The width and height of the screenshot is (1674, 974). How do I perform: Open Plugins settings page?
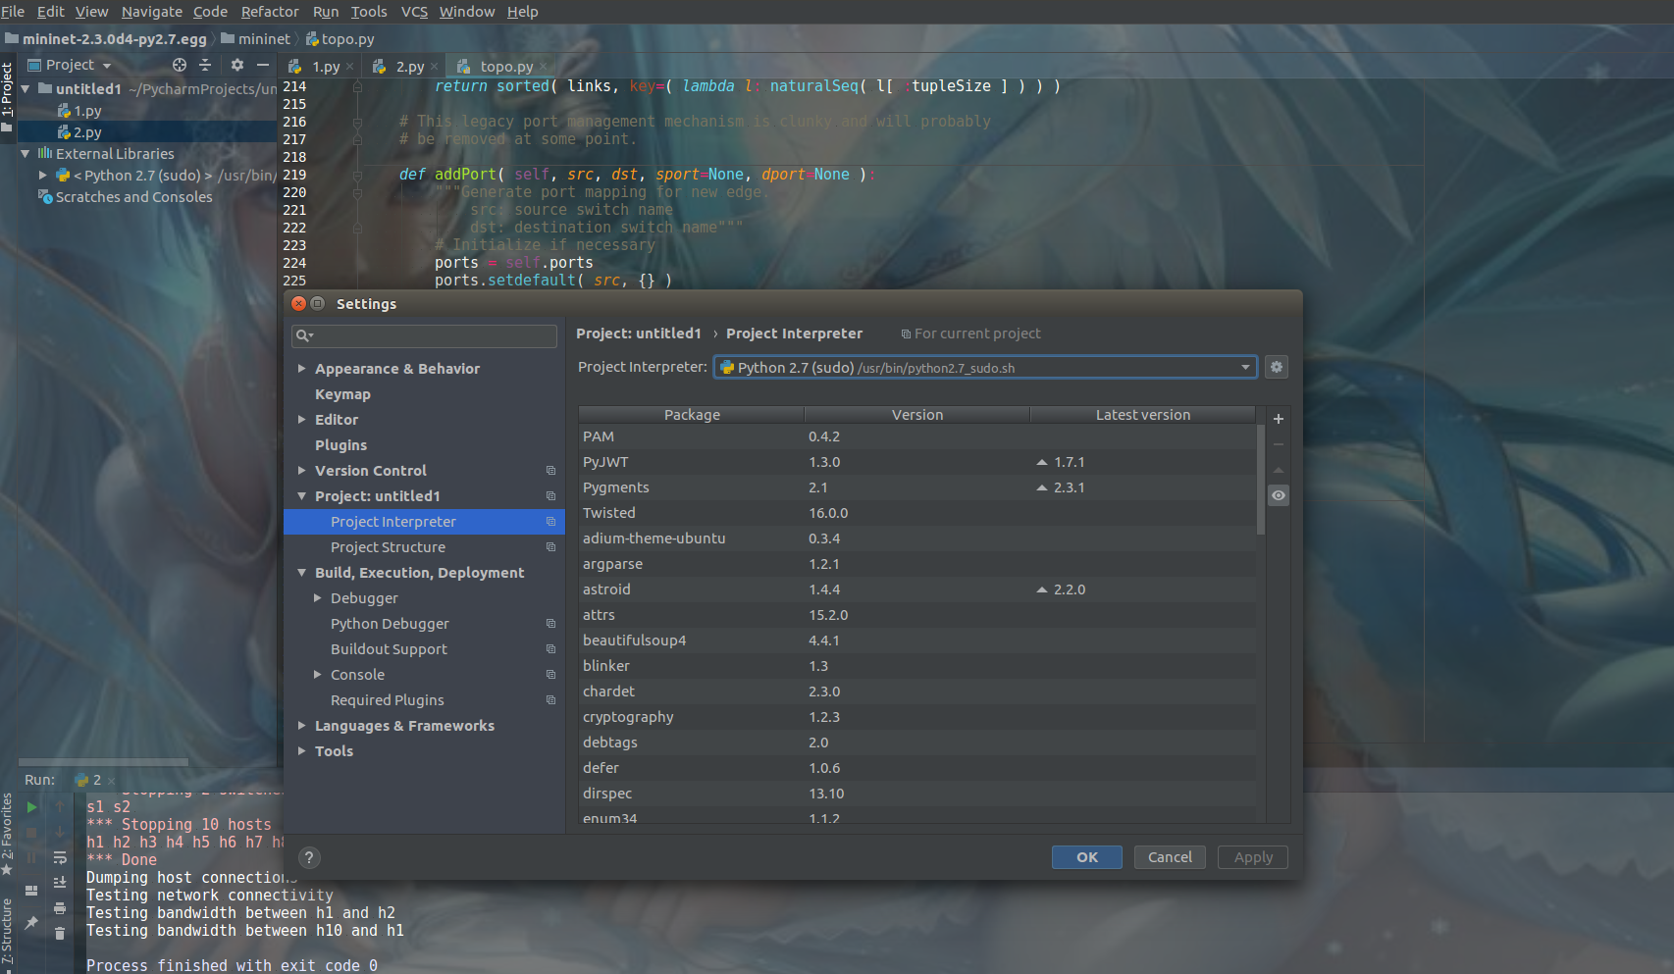340,445
